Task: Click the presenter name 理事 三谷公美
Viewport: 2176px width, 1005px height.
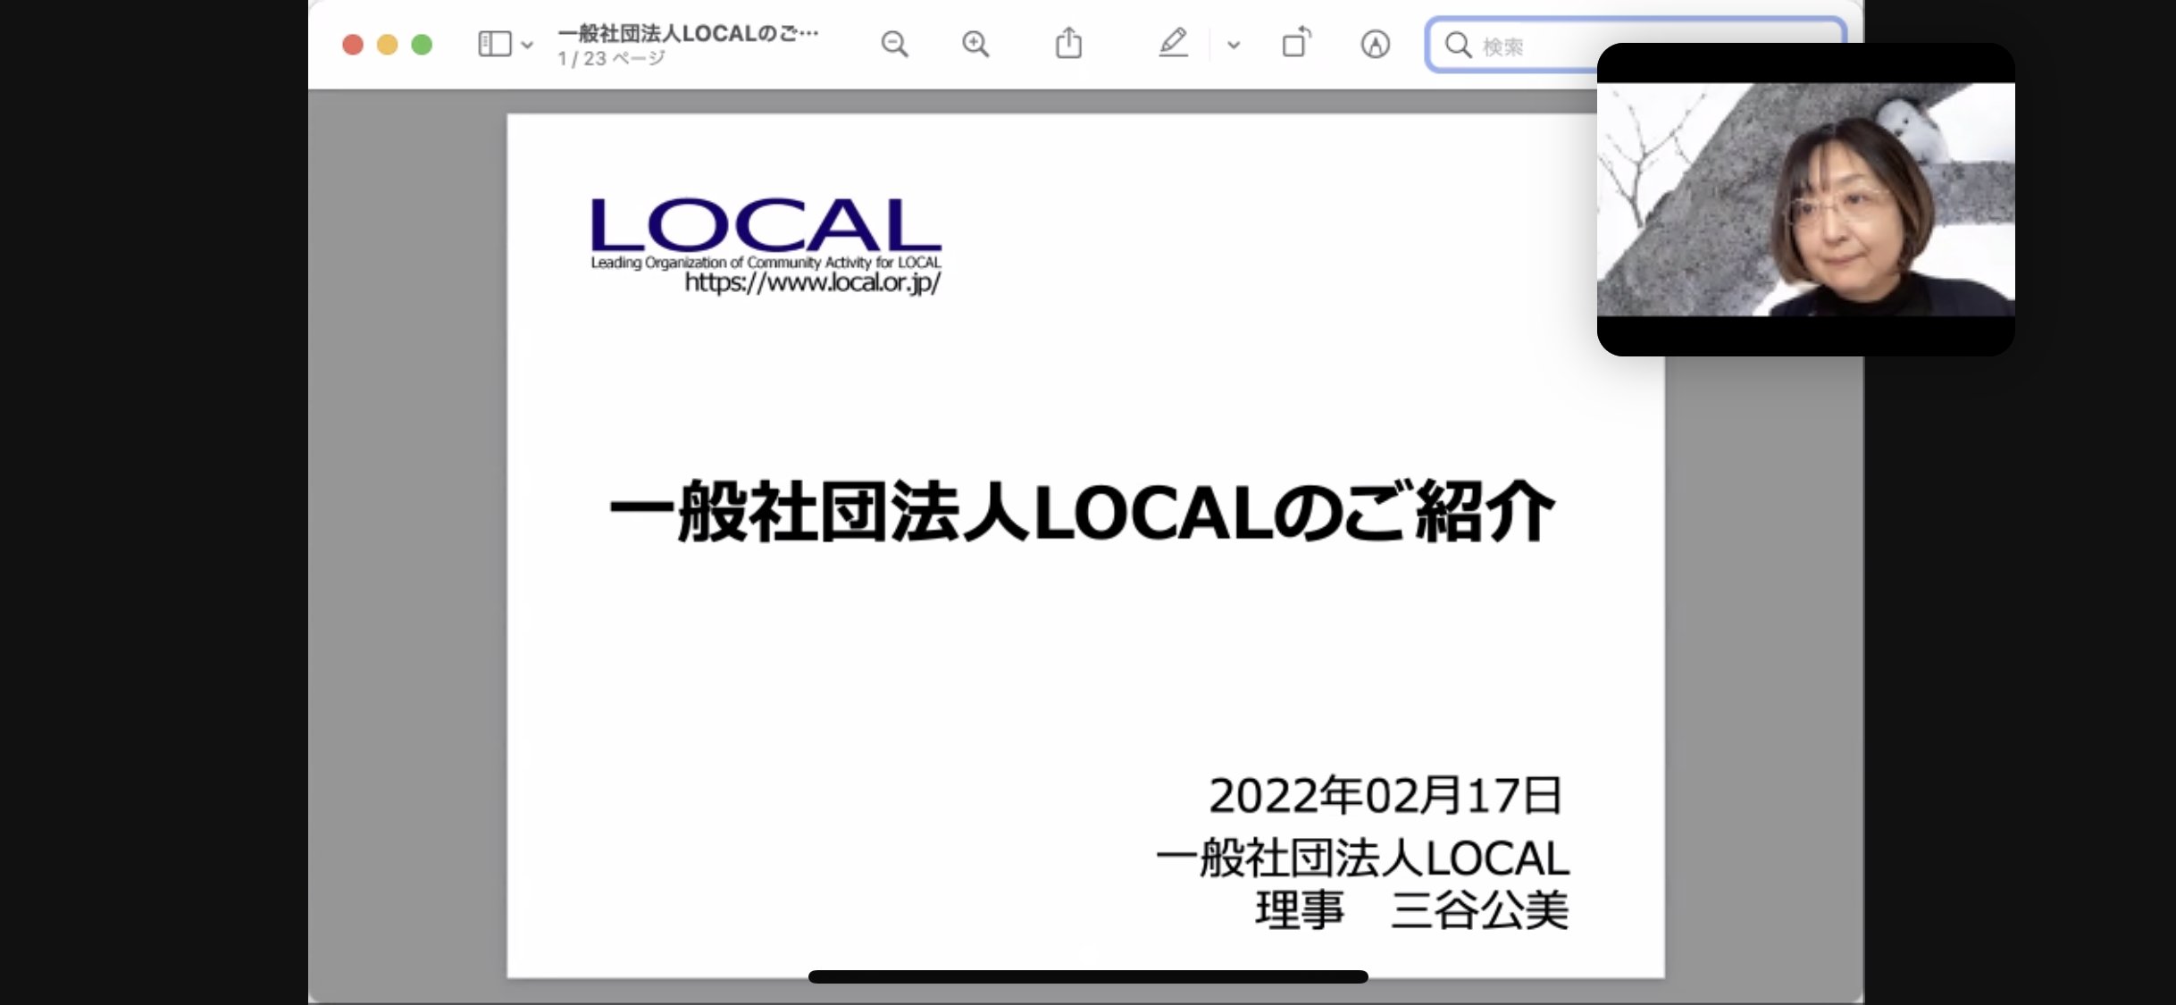Action: pyautogui.click(x=1412, y=911)
